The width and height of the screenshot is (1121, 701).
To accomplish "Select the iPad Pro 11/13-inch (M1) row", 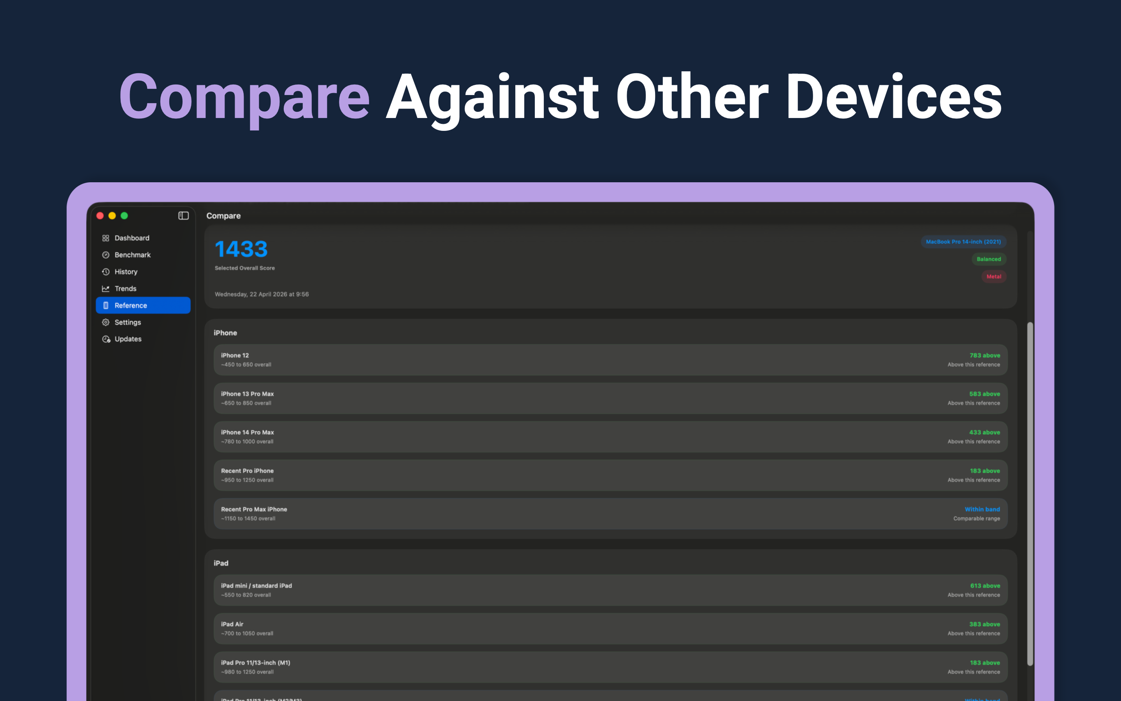I will click(610, 667).
